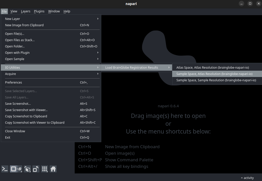Choose Copy Screenshot to Clipboard
262x181 pixels.
pos(51,116)
